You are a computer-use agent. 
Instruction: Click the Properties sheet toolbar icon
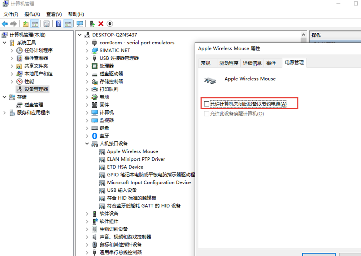(47, 24)
